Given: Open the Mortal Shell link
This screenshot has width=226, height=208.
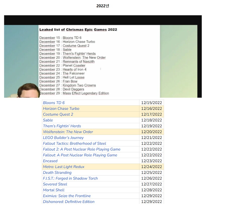Looking at the screenshot, I should coord(54,190).
